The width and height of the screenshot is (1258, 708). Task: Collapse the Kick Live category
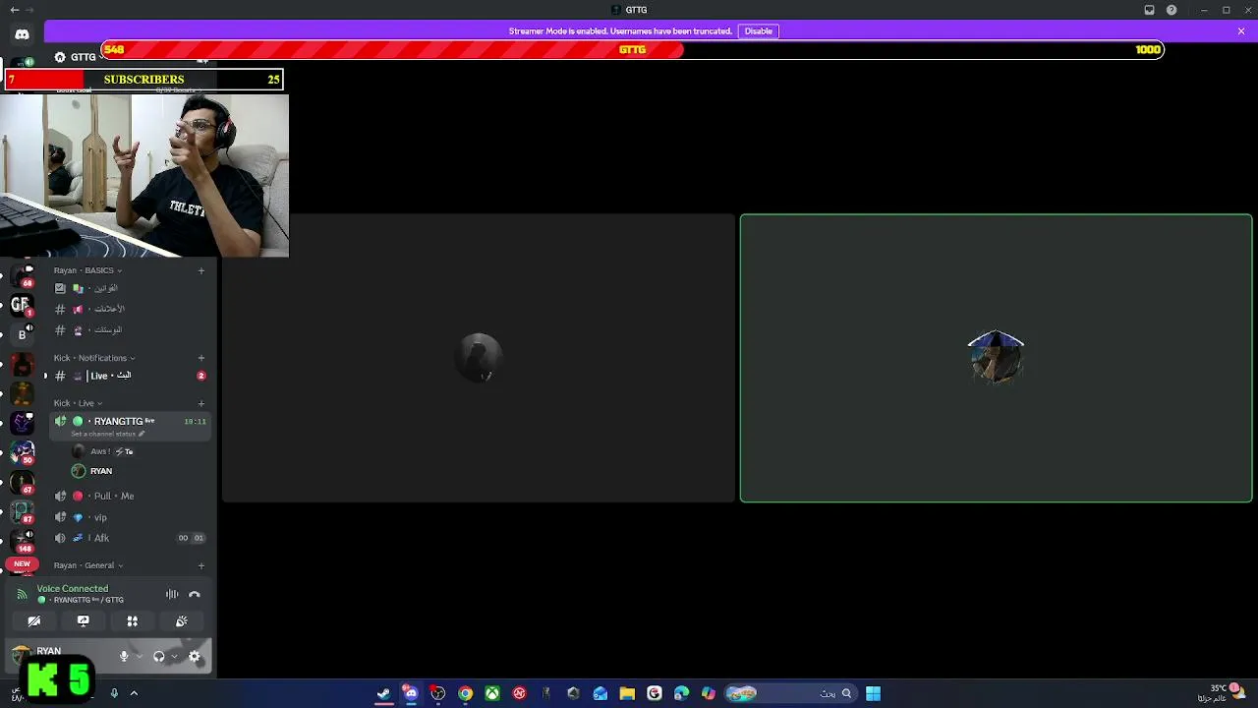click(78, 403)
